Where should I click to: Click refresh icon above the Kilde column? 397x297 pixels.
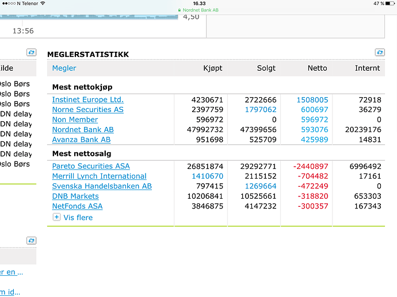[32, 52]
